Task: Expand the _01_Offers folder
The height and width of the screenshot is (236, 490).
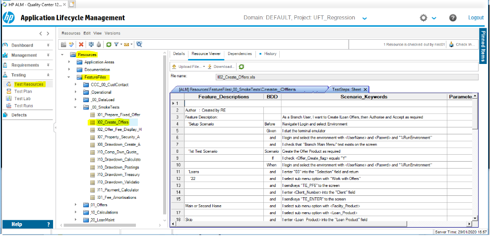Action: tap(74, 204)
